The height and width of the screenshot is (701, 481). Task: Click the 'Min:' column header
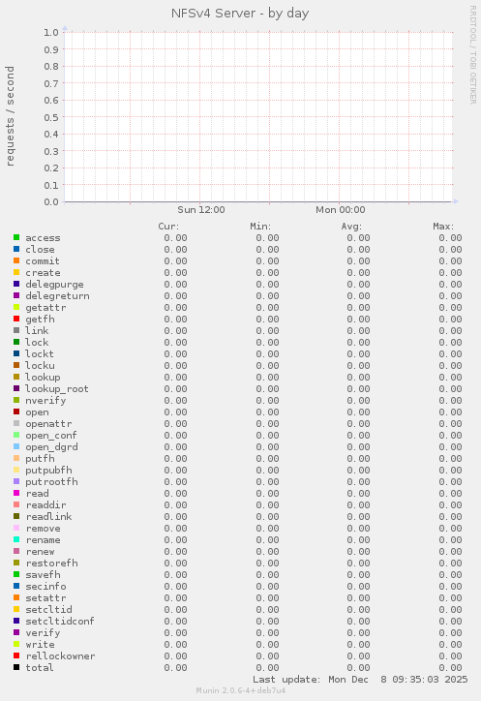click(x=260, y=227)
